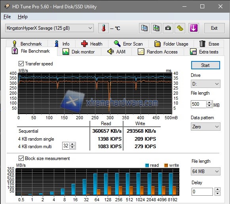Image resolution: width=230 pixels, height=204 pixels.
Task: Click the green bars Disk monitor icon
Action: tap(66, 51)
